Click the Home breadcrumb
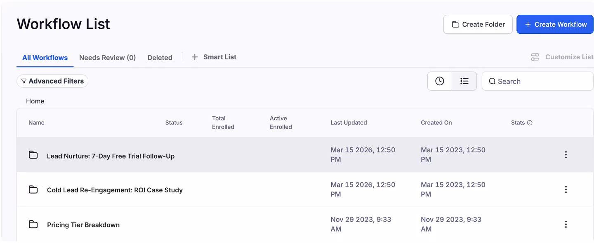The height and width of the screenshot is (243, 594). 35,101
